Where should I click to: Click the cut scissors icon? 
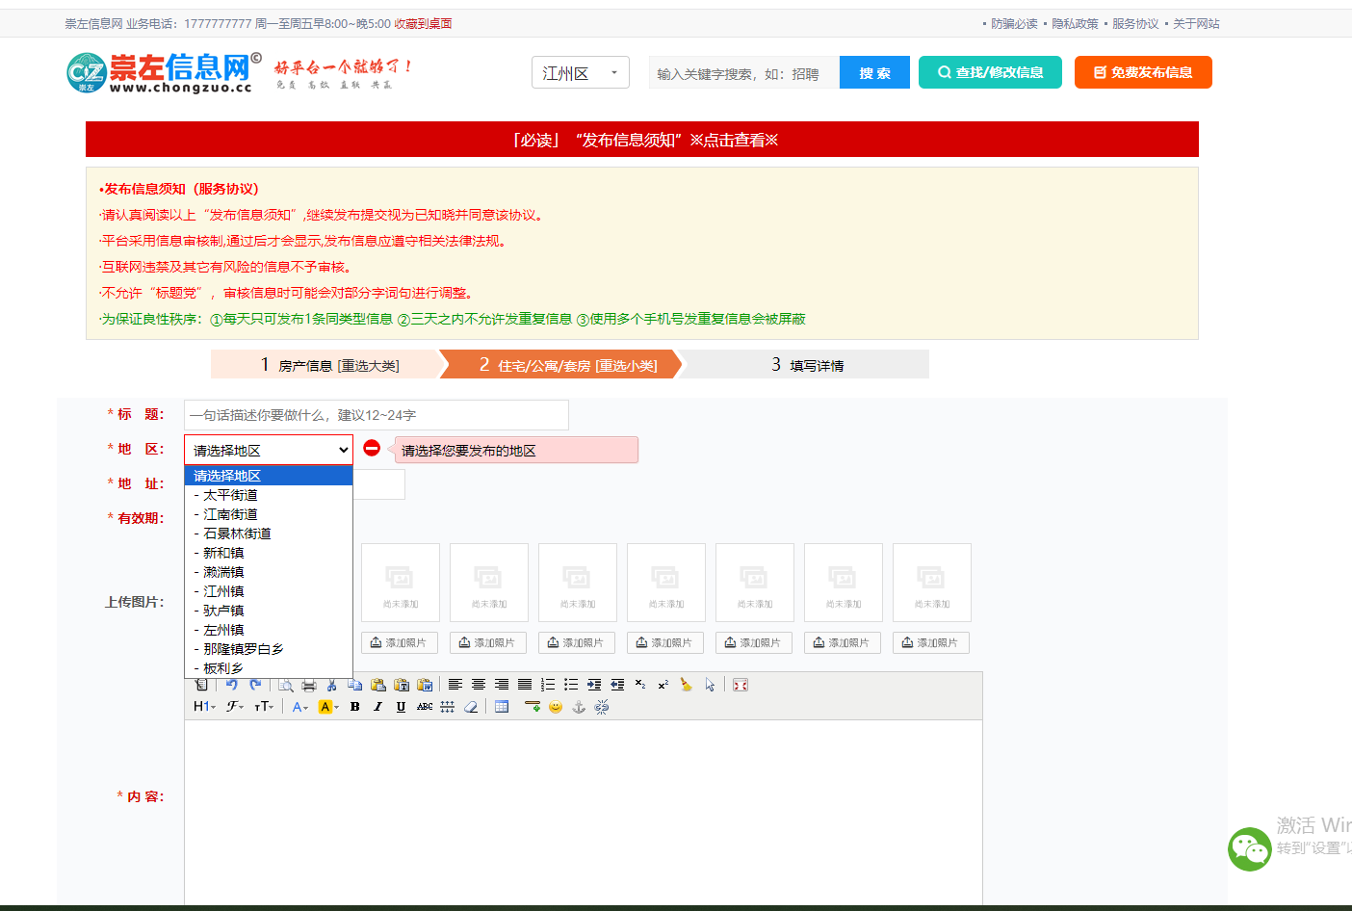tap(332, 685)
